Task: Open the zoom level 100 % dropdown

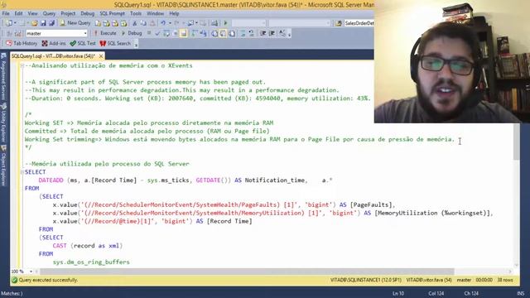Action: 31,272
